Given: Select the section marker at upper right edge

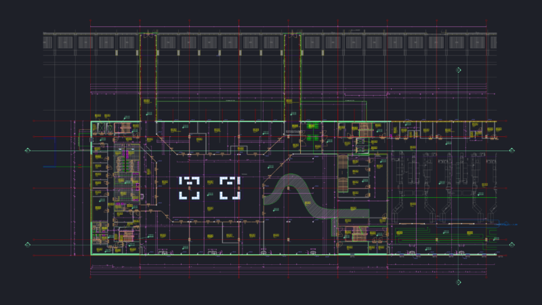Looking at the screenshot, I should click(x=512, y=150).
